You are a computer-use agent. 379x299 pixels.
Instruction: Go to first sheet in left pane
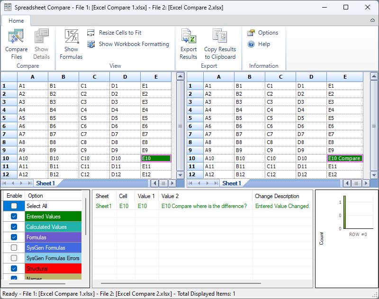(x=5, y=183)
